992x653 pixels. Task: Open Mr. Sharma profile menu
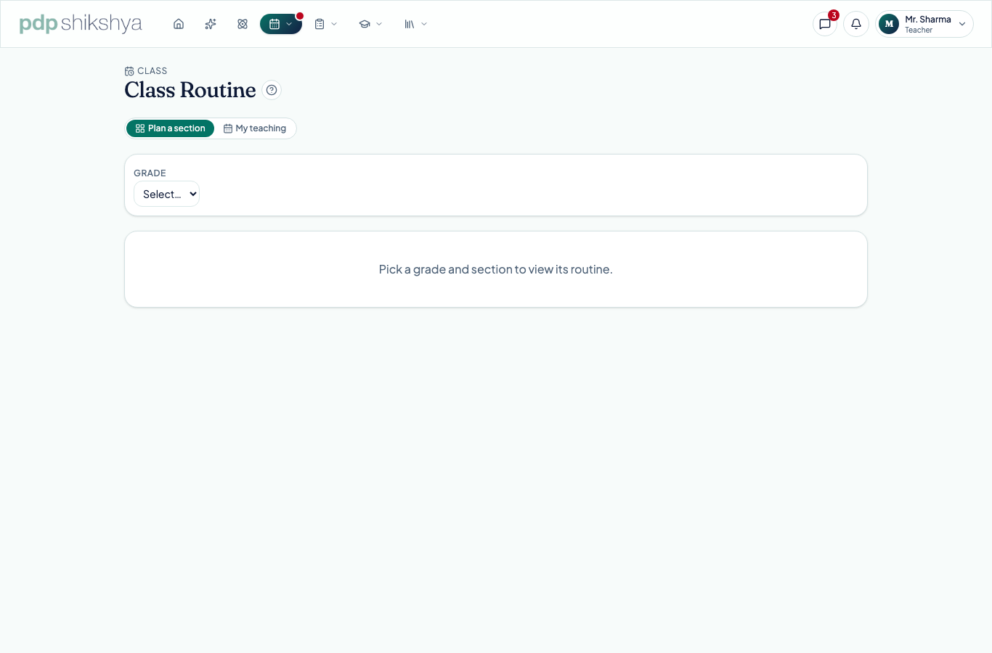[924, 24]
